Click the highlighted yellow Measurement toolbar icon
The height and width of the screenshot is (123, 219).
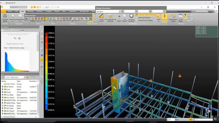(x=45, y=18)
